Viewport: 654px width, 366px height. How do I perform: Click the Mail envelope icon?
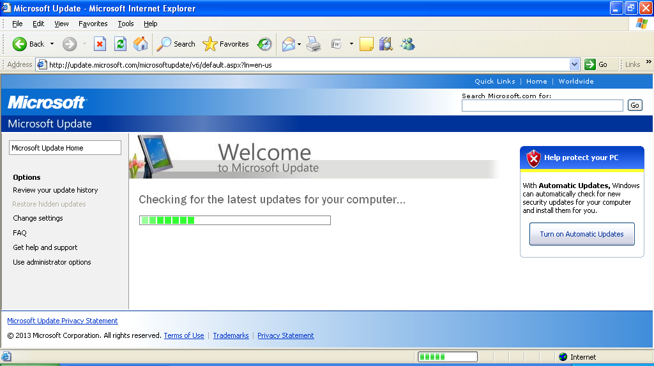click(289, 44)
